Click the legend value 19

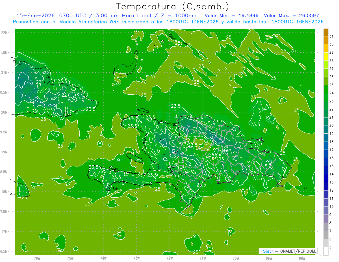pos(331,134)
